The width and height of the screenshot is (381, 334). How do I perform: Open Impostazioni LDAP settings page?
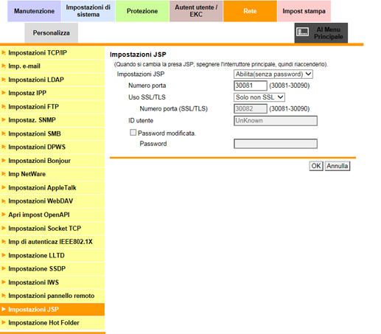(52, 80)
